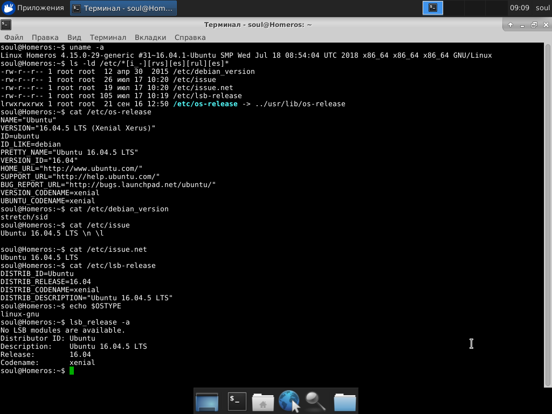Click the line DISTRIB_CODENAME=xenial
The height and width of the screenshot is (414, 552).
coord(50,289)
